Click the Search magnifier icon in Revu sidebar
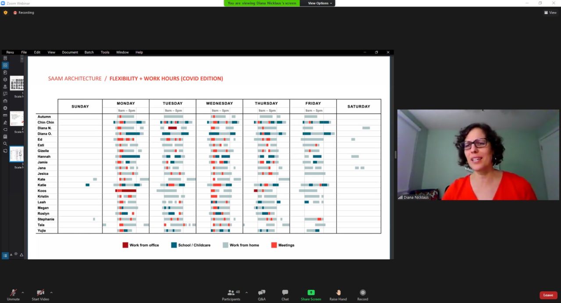 5,143
